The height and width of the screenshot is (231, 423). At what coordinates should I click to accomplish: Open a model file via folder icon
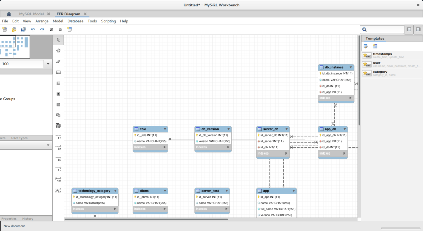point(14,29)
